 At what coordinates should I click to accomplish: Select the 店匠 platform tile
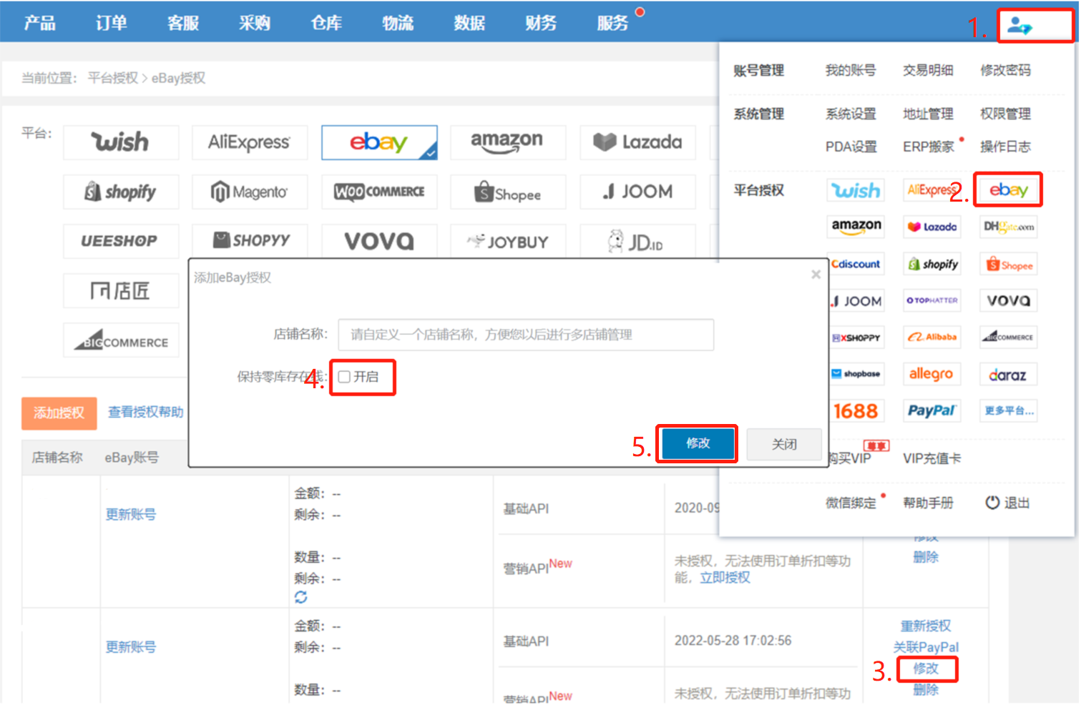pos(121,290)
